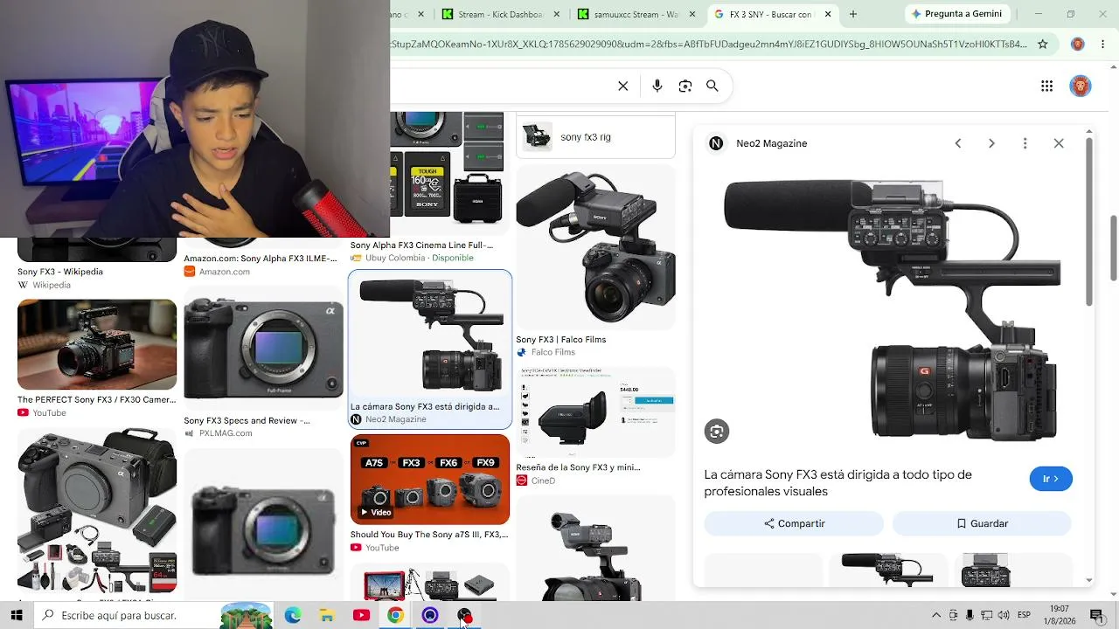
Task: Clear the Google search box text
Action: (623, 86)
